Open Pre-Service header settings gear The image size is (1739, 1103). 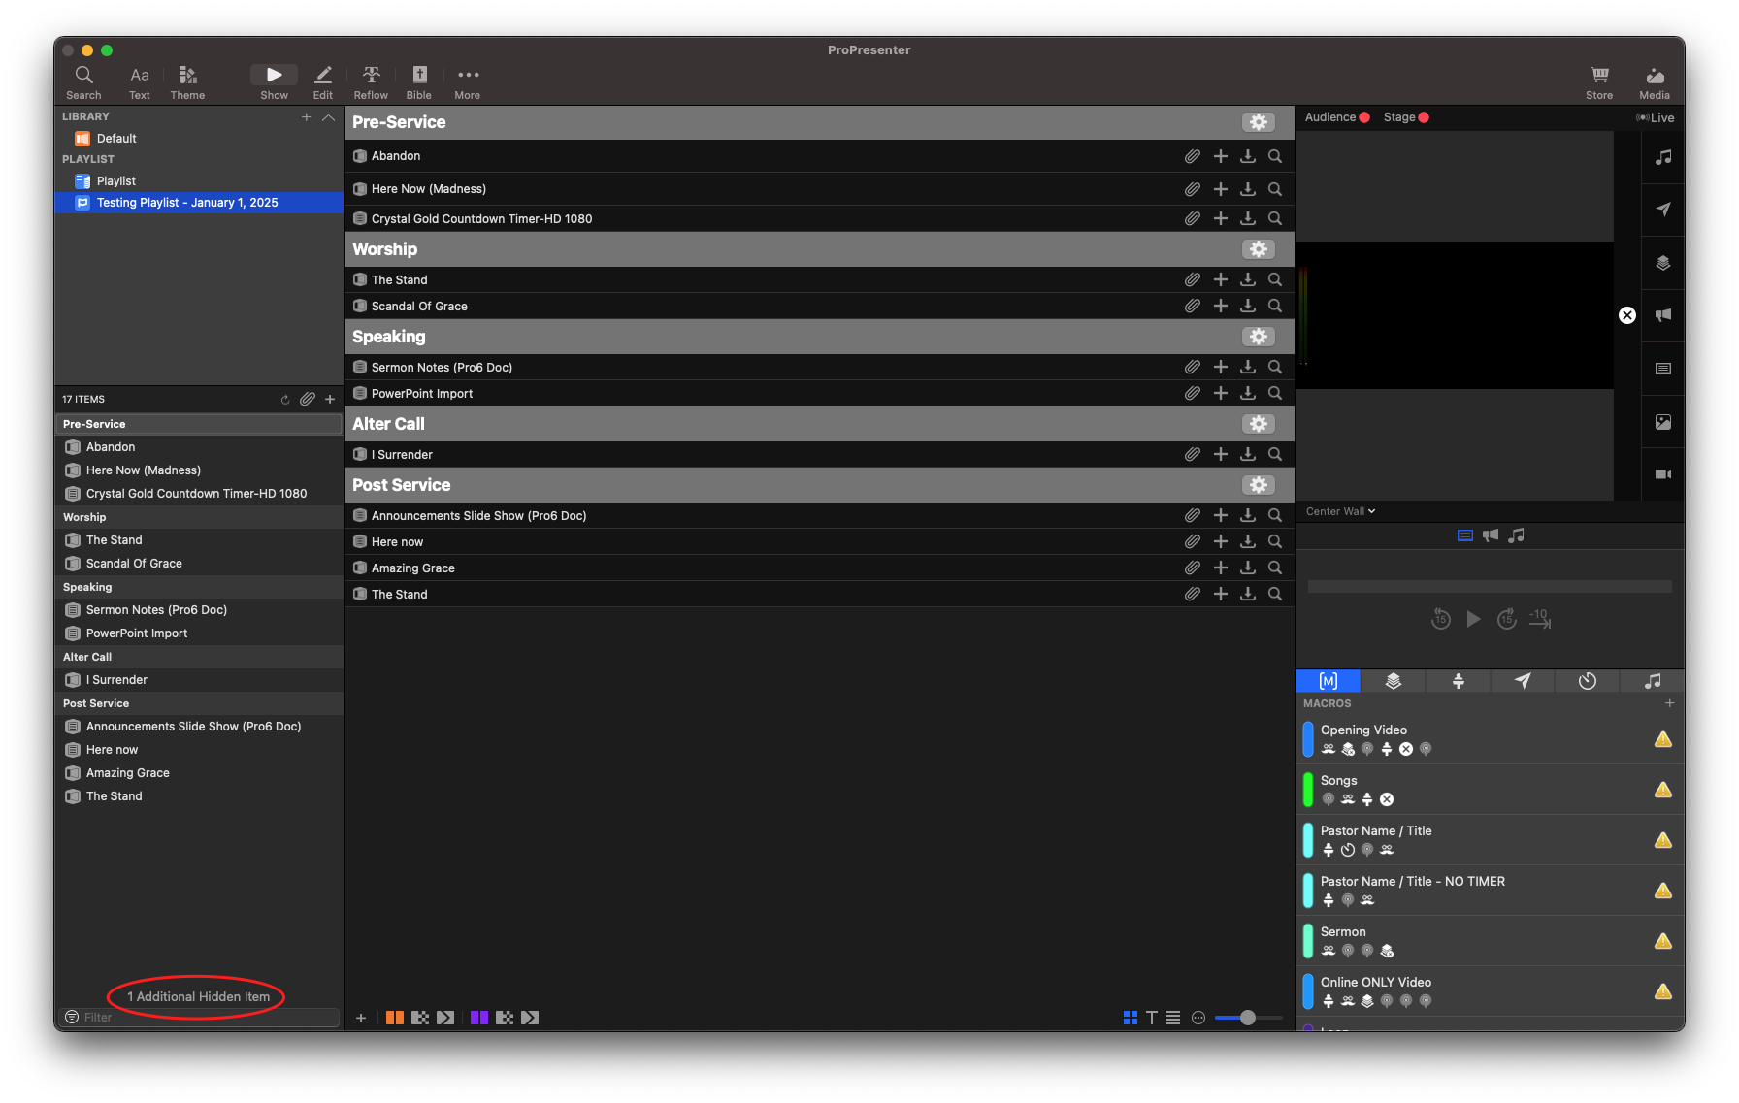click(x=1259, y=122)
